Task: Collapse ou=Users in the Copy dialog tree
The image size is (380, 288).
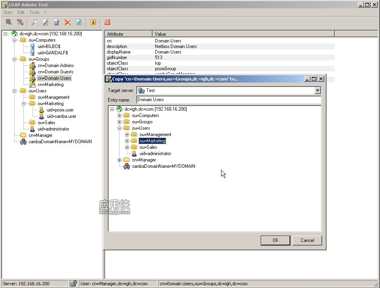Action: point(120,129)
